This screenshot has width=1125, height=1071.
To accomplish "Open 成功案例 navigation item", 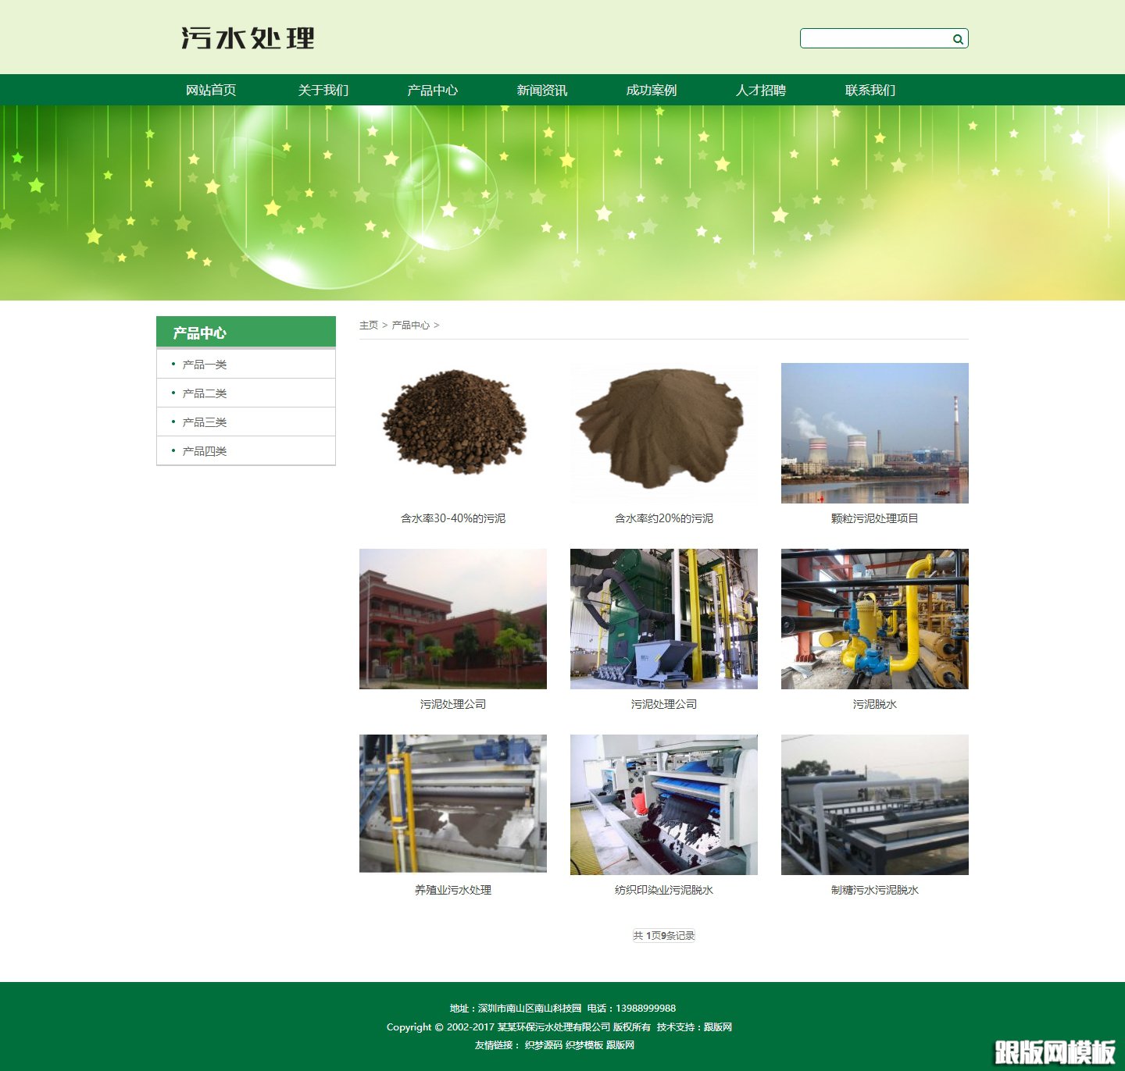I will (651, 91).
